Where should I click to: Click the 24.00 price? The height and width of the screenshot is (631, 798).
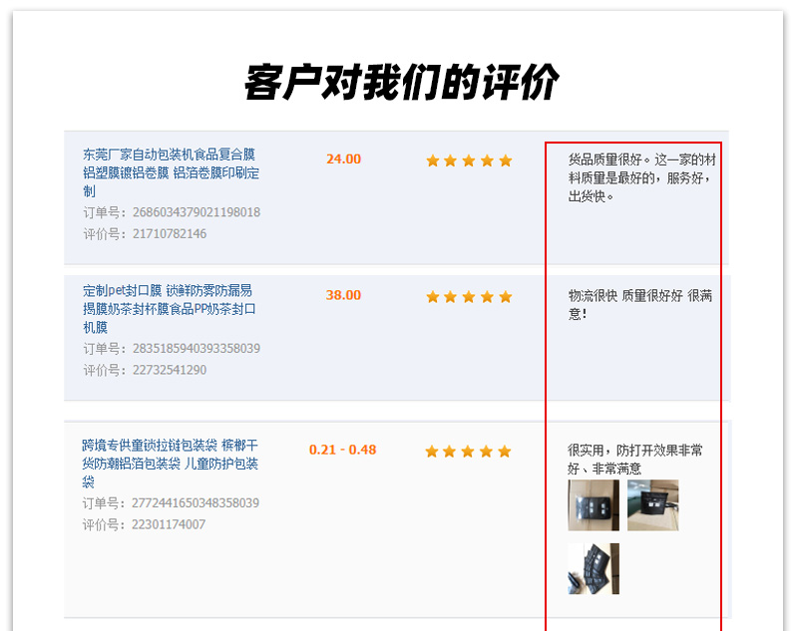point(343,159)
